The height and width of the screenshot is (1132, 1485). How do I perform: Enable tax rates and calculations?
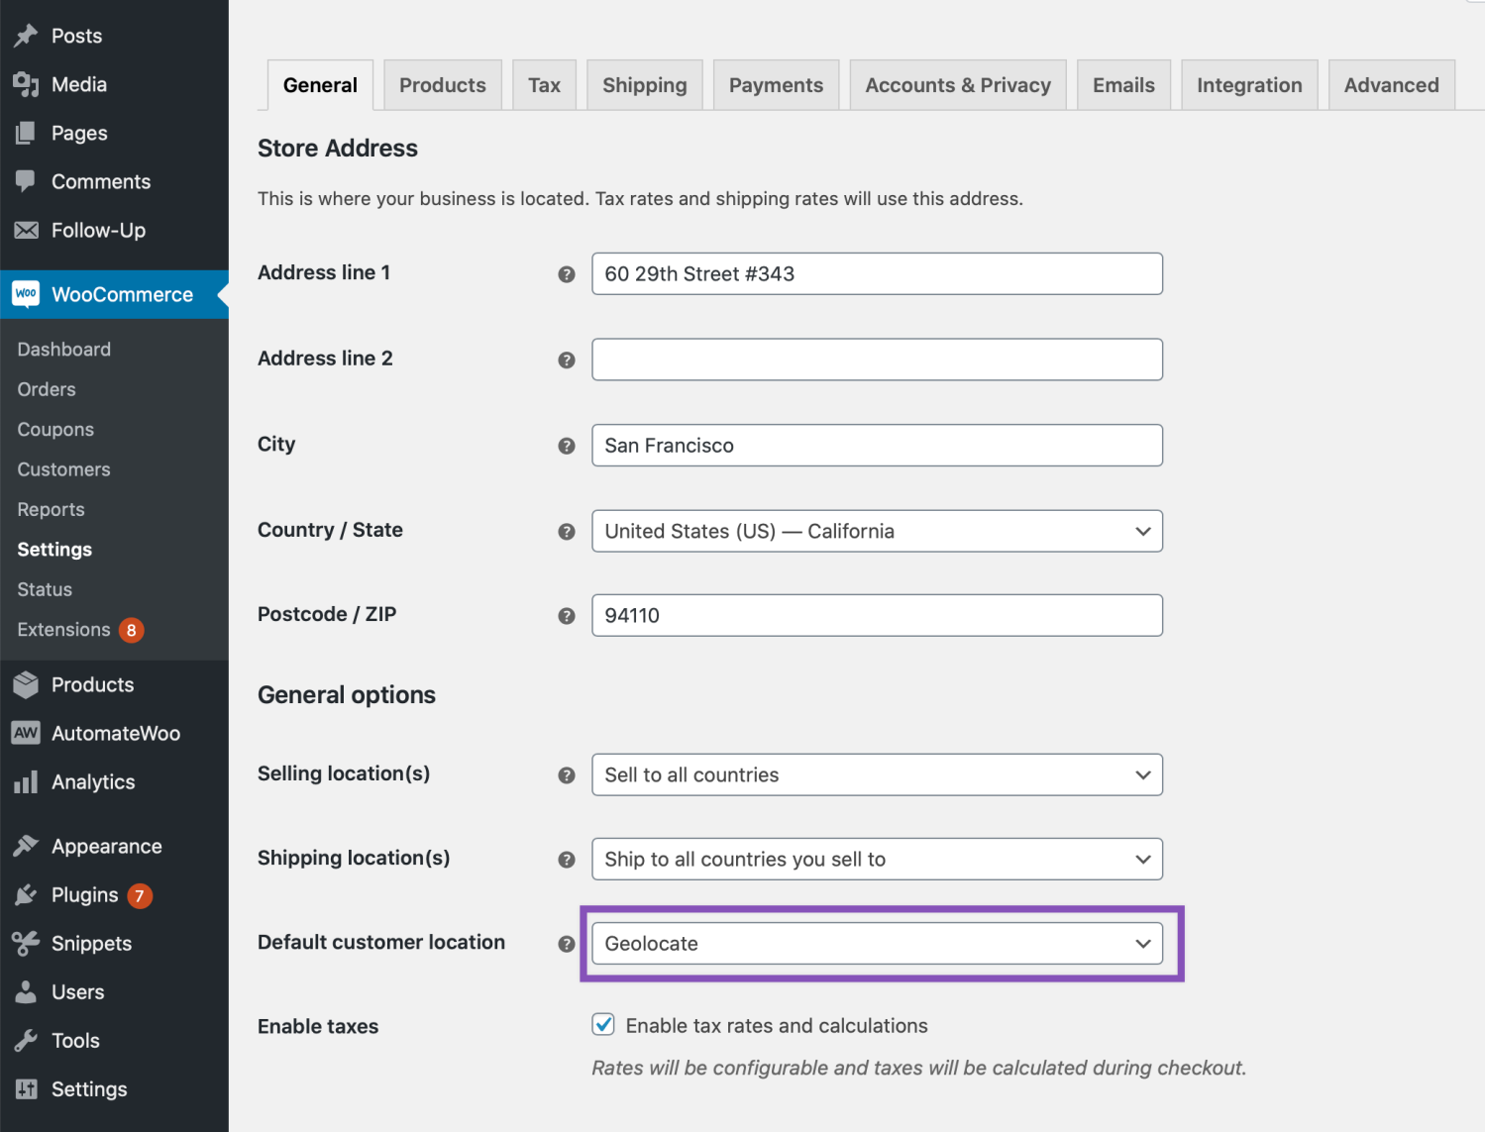click(603, 1024)
